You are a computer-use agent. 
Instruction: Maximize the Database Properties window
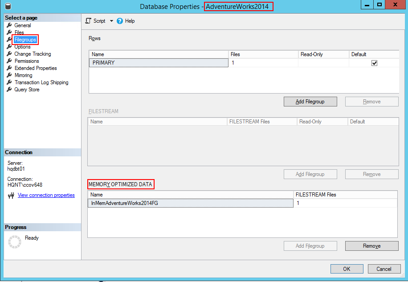pos(379,5)
